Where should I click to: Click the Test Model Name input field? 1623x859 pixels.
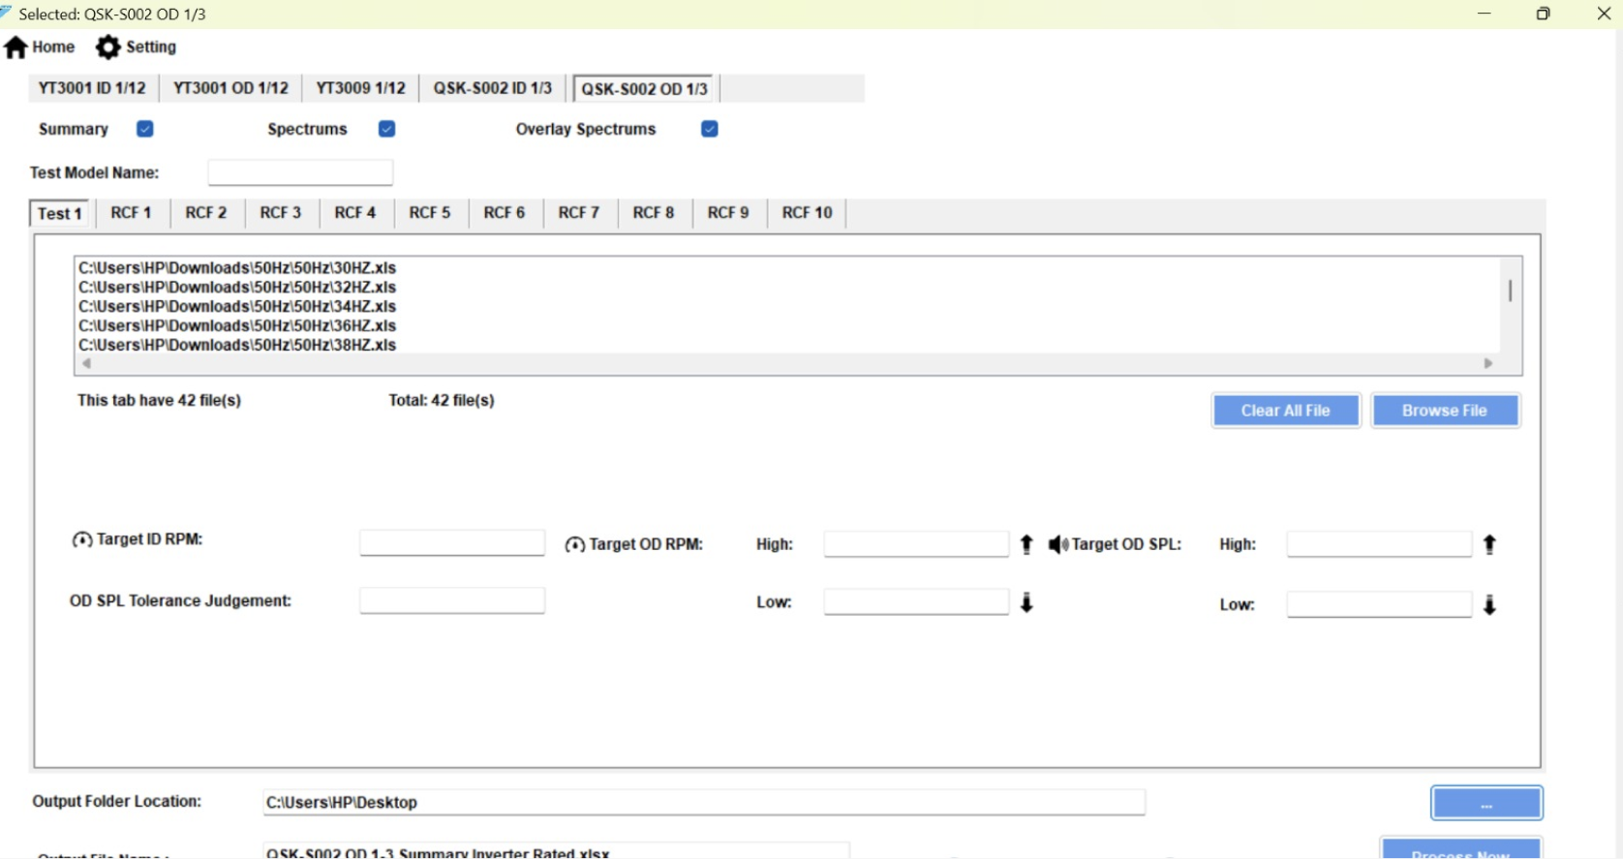point(300,173)
